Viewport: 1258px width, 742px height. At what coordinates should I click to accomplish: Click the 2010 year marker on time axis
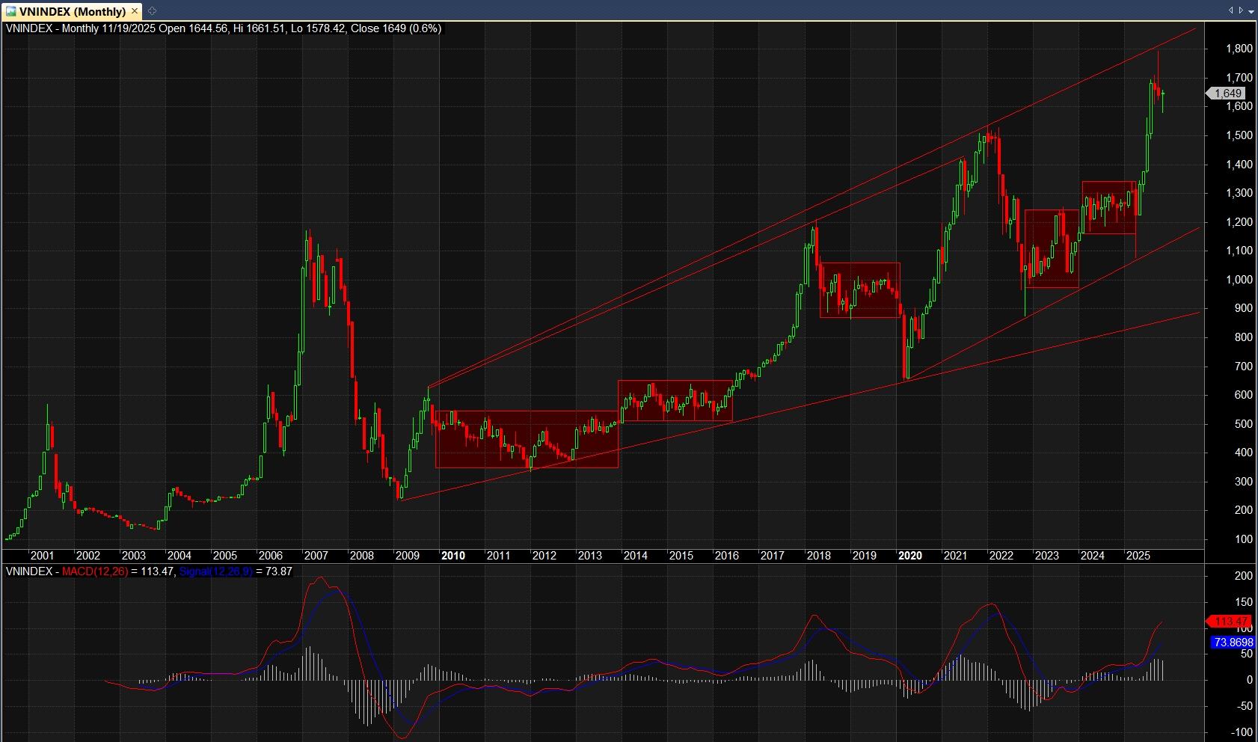(453, 556)
